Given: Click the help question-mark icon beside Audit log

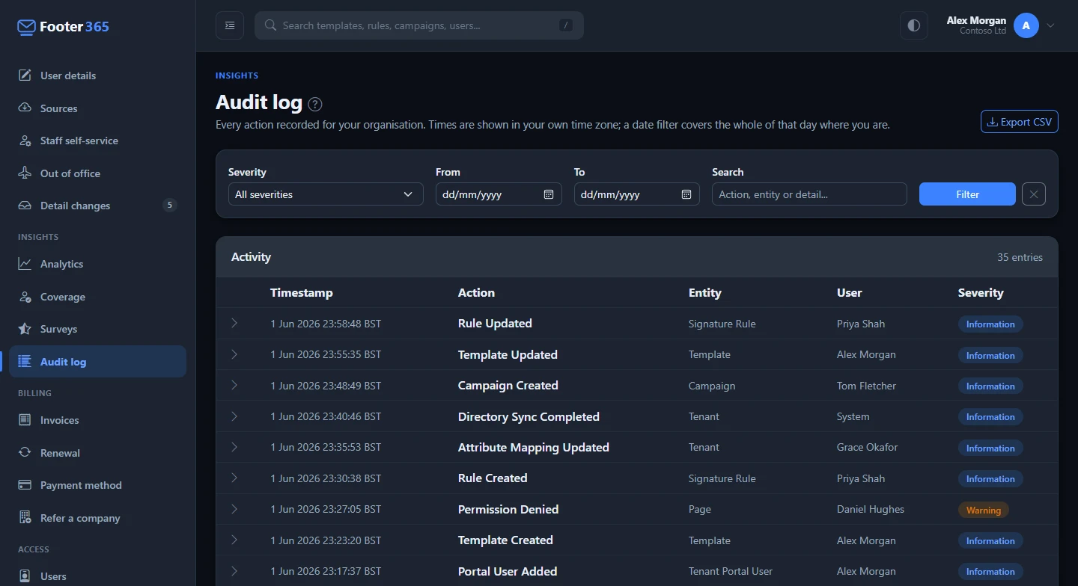Looking at the screenshot, I should point(315,104).
